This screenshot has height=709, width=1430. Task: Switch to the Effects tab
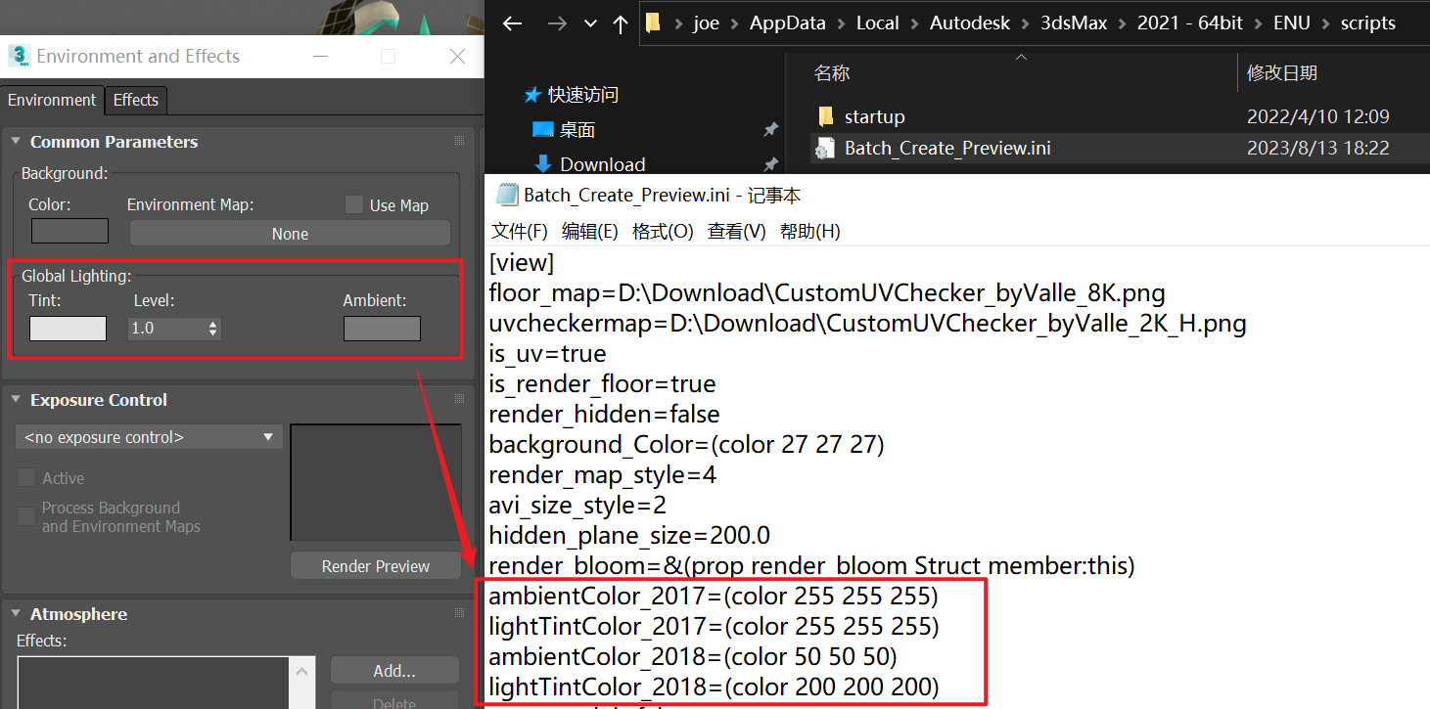click(135, 100)
